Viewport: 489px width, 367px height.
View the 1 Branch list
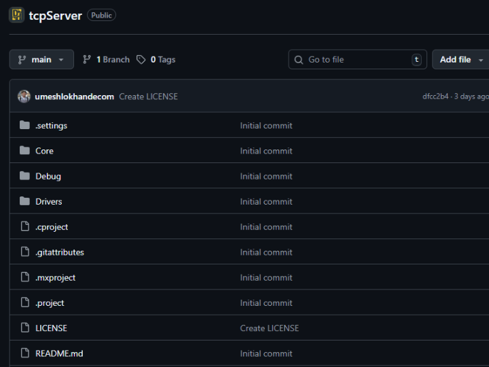(x=106, y=60)
